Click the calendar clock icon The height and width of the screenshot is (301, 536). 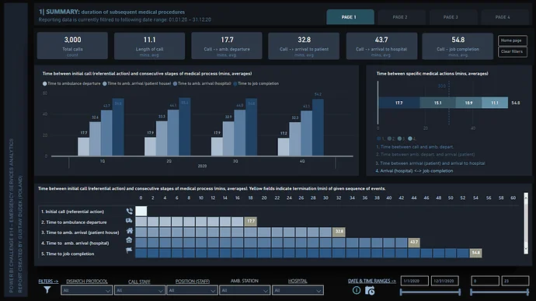(370, 291)
